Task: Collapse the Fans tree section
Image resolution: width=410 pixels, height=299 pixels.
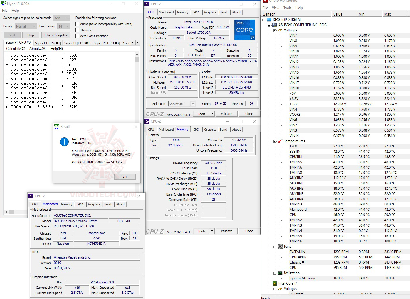Action: [275, 247]
